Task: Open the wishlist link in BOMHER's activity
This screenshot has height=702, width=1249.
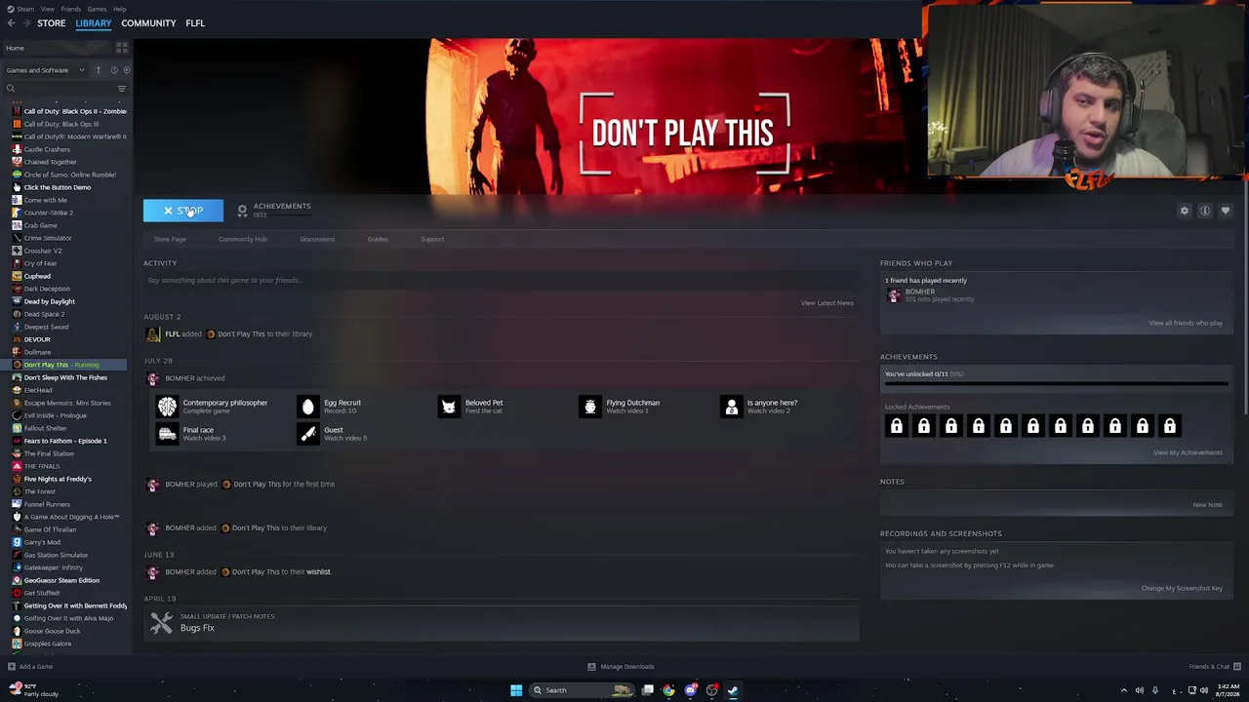Action: coord(318,572)
